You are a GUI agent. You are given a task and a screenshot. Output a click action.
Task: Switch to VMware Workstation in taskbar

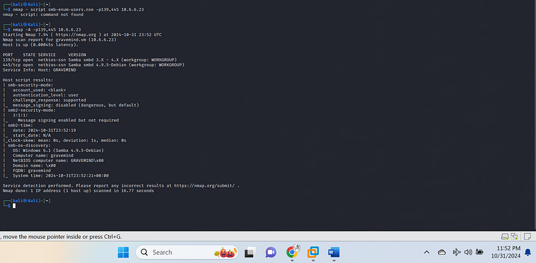pyautogui.click(x=313, y=252)
